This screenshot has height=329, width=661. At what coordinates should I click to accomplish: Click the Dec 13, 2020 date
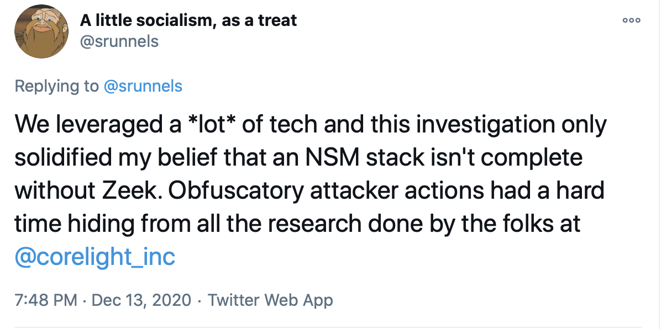point(141,300)
